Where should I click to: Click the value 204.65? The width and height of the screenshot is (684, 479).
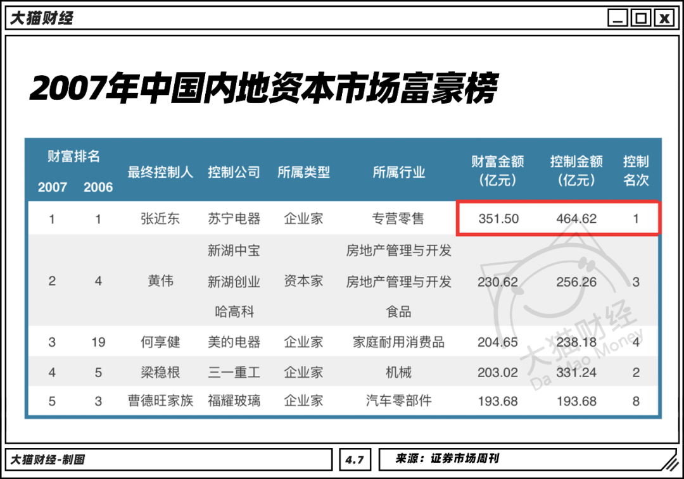click(x=498, y=342)
